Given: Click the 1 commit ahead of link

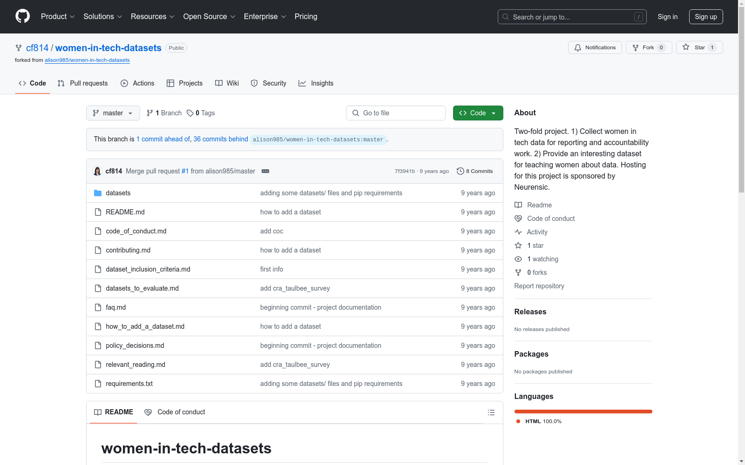Looking at the screenshot, I should click(163, 139).
